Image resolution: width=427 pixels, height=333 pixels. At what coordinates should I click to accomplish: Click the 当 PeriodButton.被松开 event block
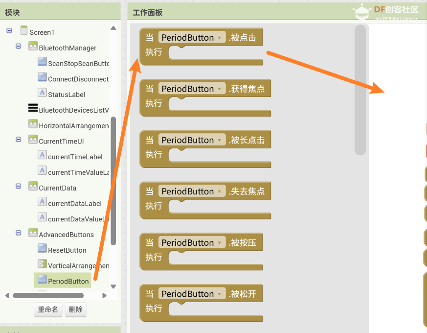201,303
